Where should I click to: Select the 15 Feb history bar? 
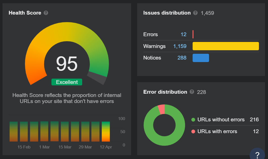click(24, 131)
